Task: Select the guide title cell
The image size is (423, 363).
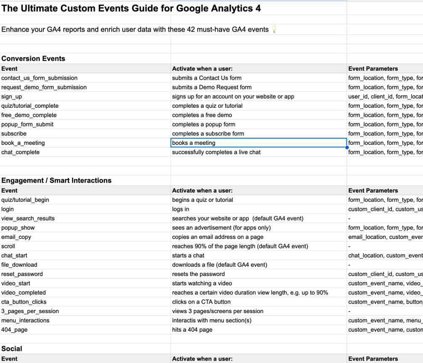Action: point(131,8)
